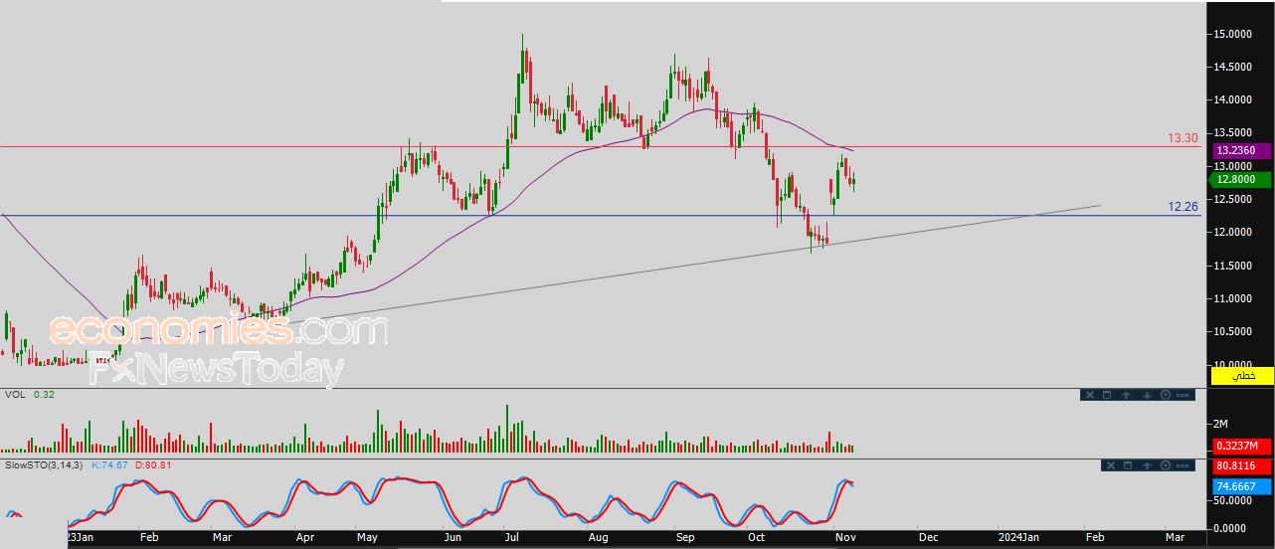
Task: Click the green 12.8000 current price tag
Action: click(x=1238, y=180)
